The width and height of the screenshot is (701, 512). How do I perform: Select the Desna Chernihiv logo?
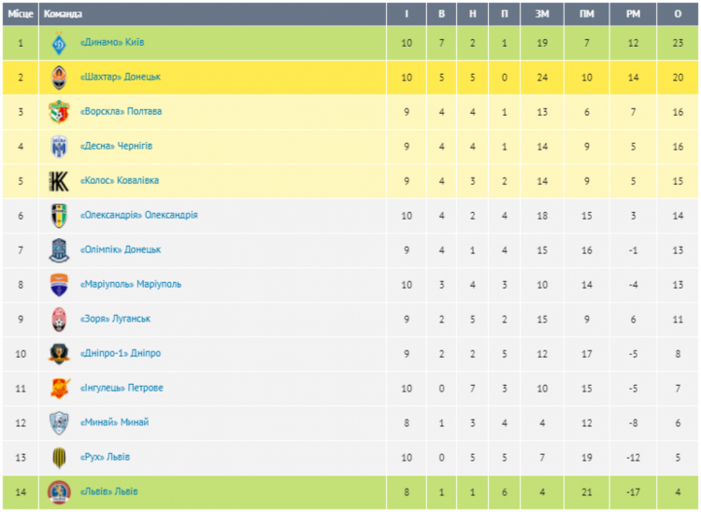59,147
